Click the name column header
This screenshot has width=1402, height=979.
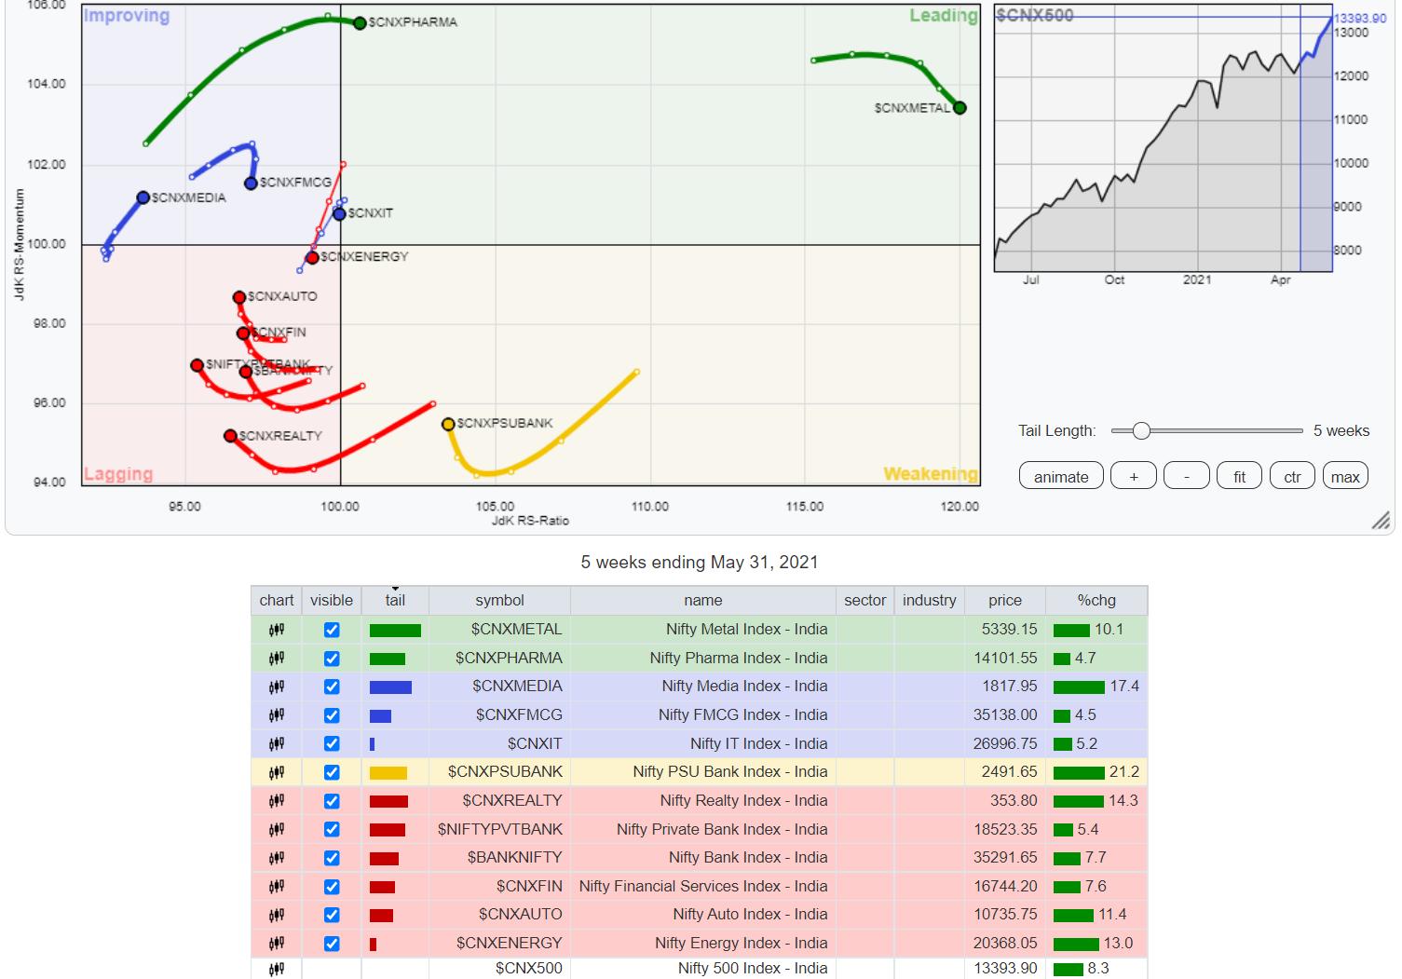pyautogui.click(x=702, y=601)
